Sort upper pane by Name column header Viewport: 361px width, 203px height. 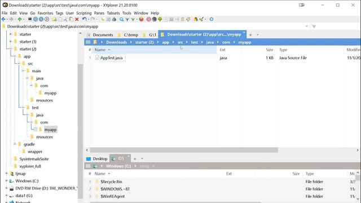coord(154,50)
